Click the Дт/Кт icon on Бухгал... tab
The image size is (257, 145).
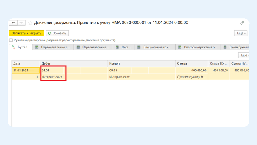pos(13,47)
